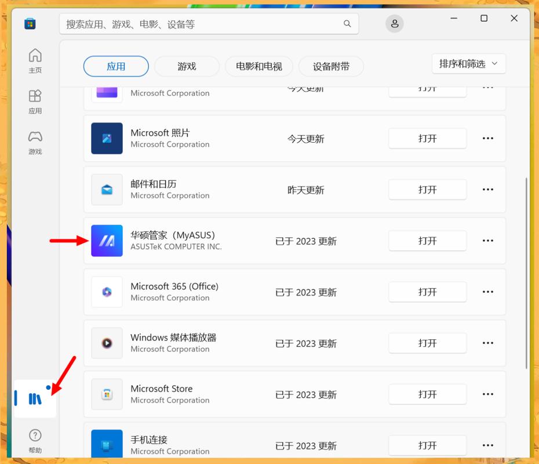The height and width of the screenshot is (464, 539).
Task: Click the library icon with notification dot
Action: point(35,398)
